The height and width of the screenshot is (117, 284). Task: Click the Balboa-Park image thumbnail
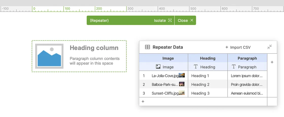tap(182, 84)
